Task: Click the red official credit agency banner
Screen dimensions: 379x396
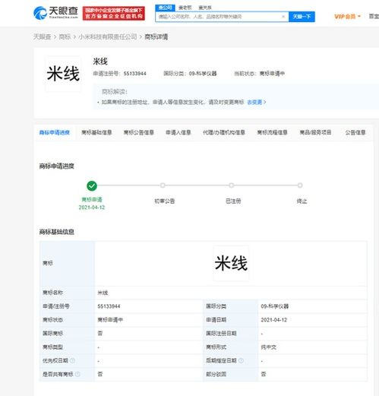Action: click(114, 13)
